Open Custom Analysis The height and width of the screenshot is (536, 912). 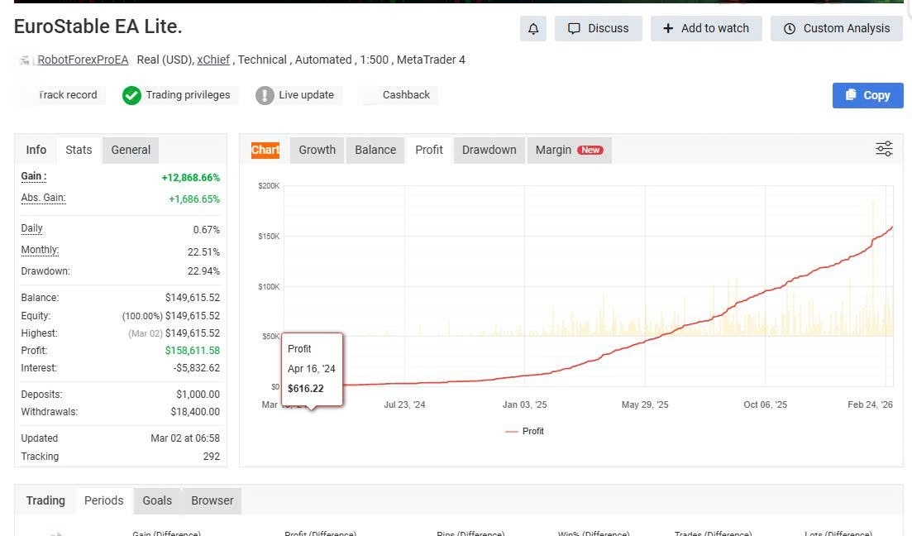click(x=836, y=28)
